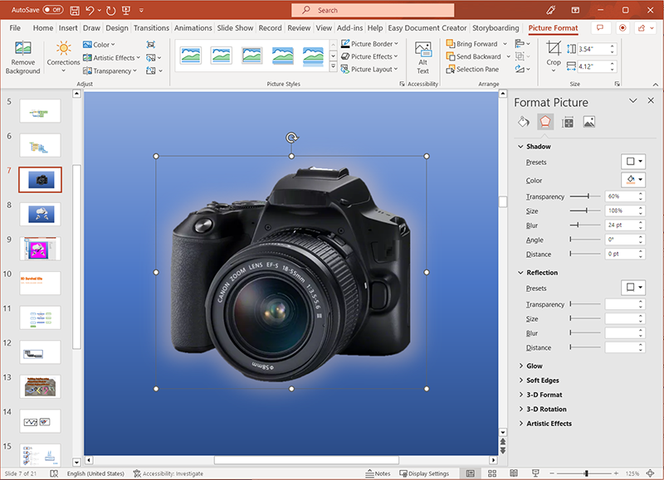Switch to the Design tab
Viewport: 664px width, 480px height.
[117, 28]
